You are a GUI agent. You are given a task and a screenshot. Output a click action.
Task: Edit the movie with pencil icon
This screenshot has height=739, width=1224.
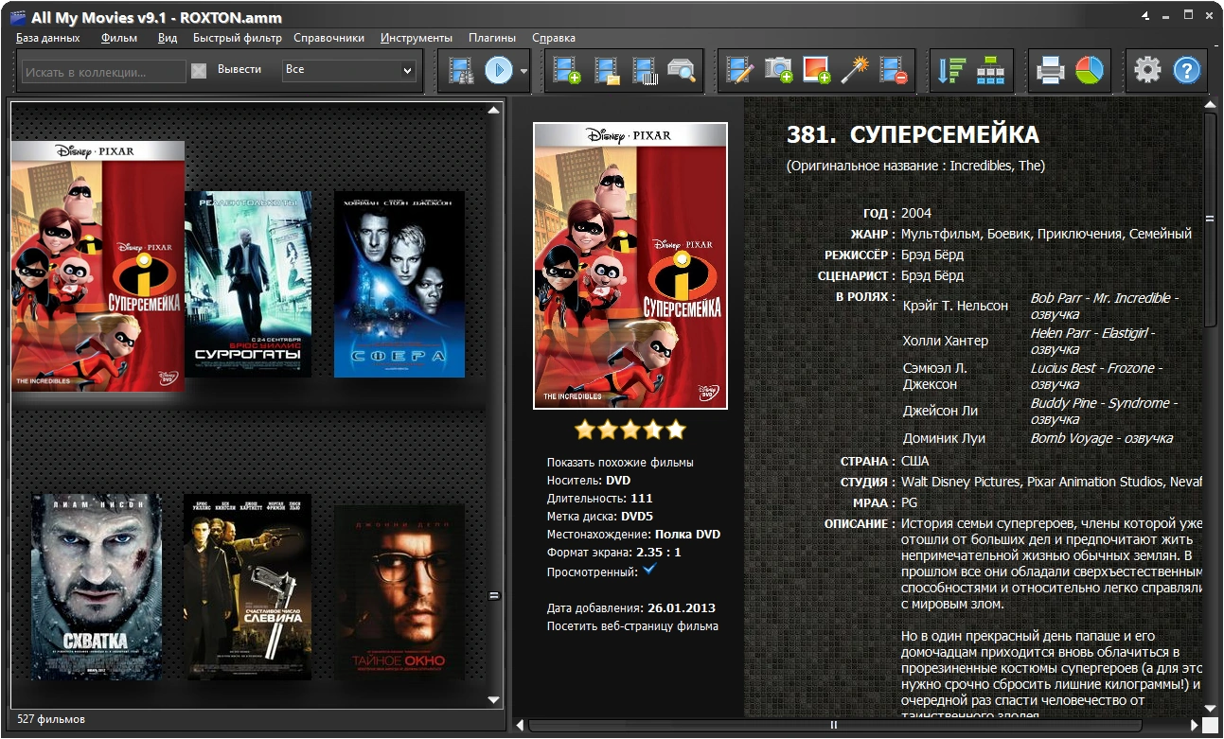[739, 71]
